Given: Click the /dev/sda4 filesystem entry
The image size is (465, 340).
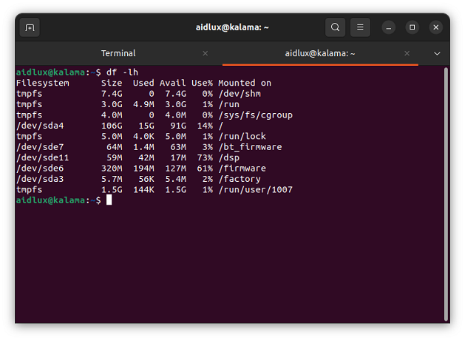Looking at the screenshot, I should pyautogui.click(x=35, y=126).
